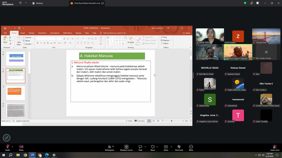Open the Participants panel
The height and width of the screenshot is (158, 282).
pos(110,148)
